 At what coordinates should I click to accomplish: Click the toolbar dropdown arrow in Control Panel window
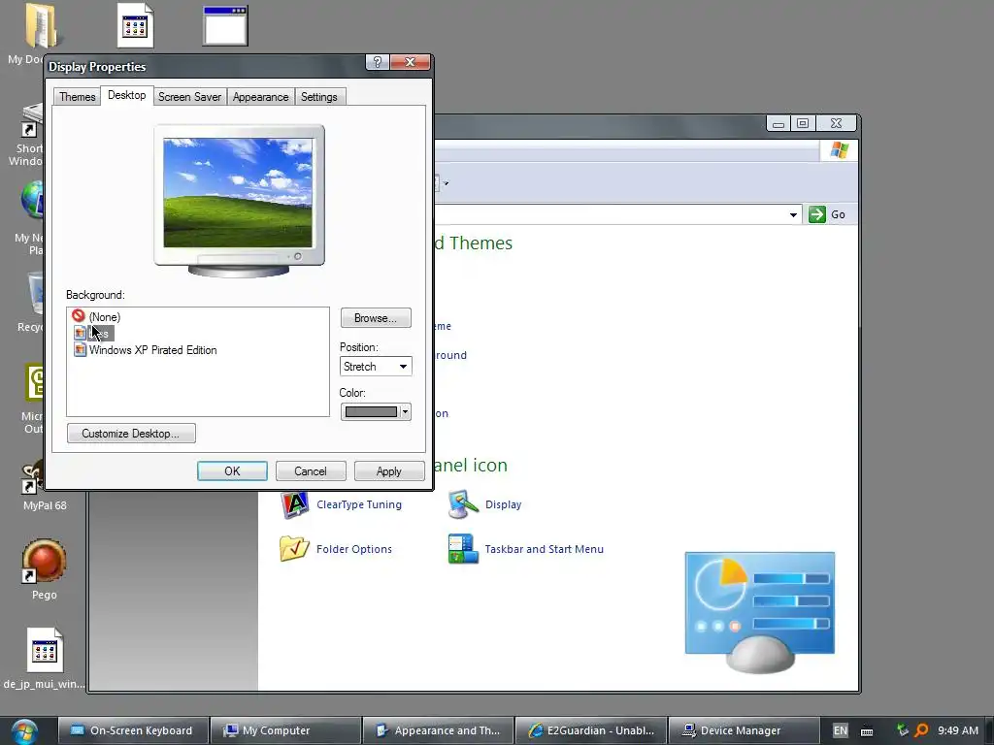tap(446, 183)
